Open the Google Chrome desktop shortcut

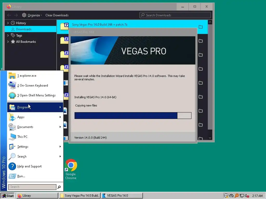pyautogui.click(x=71, y=169)
